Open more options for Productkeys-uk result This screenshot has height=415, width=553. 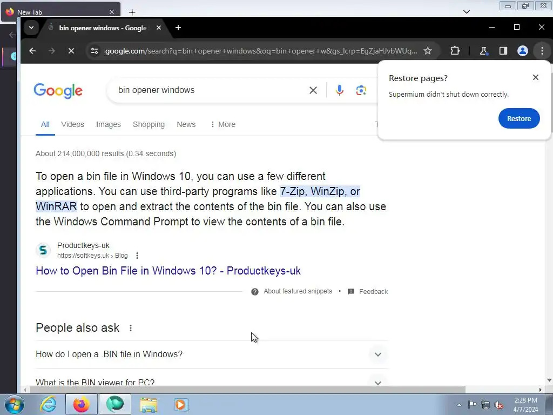137,256
